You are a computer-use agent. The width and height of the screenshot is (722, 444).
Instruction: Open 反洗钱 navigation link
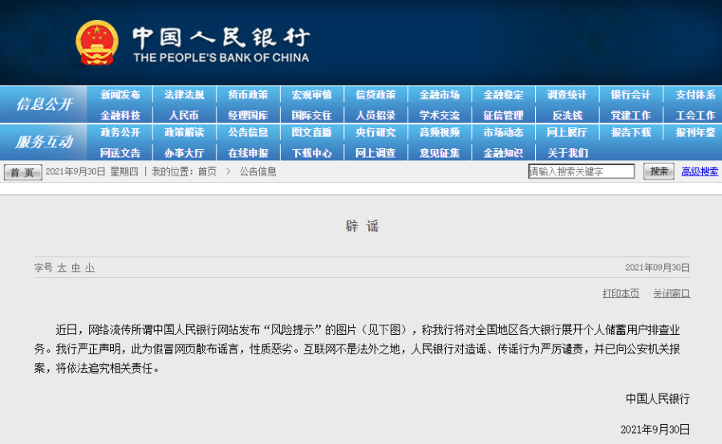(567, 115)
